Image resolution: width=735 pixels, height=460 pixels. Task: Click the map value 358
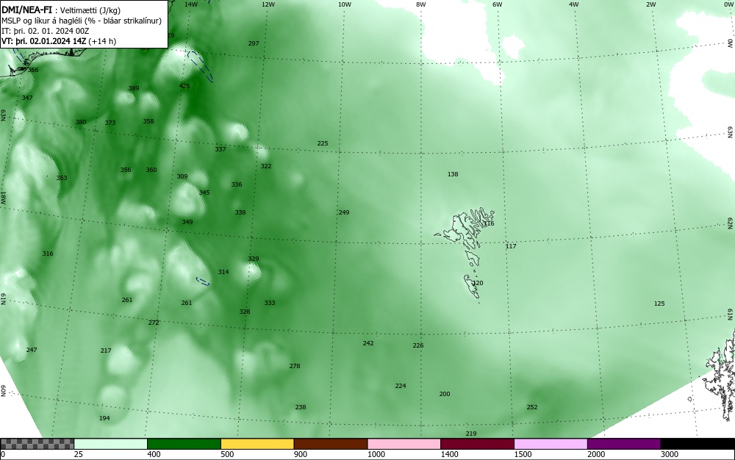tap(148, 121)
